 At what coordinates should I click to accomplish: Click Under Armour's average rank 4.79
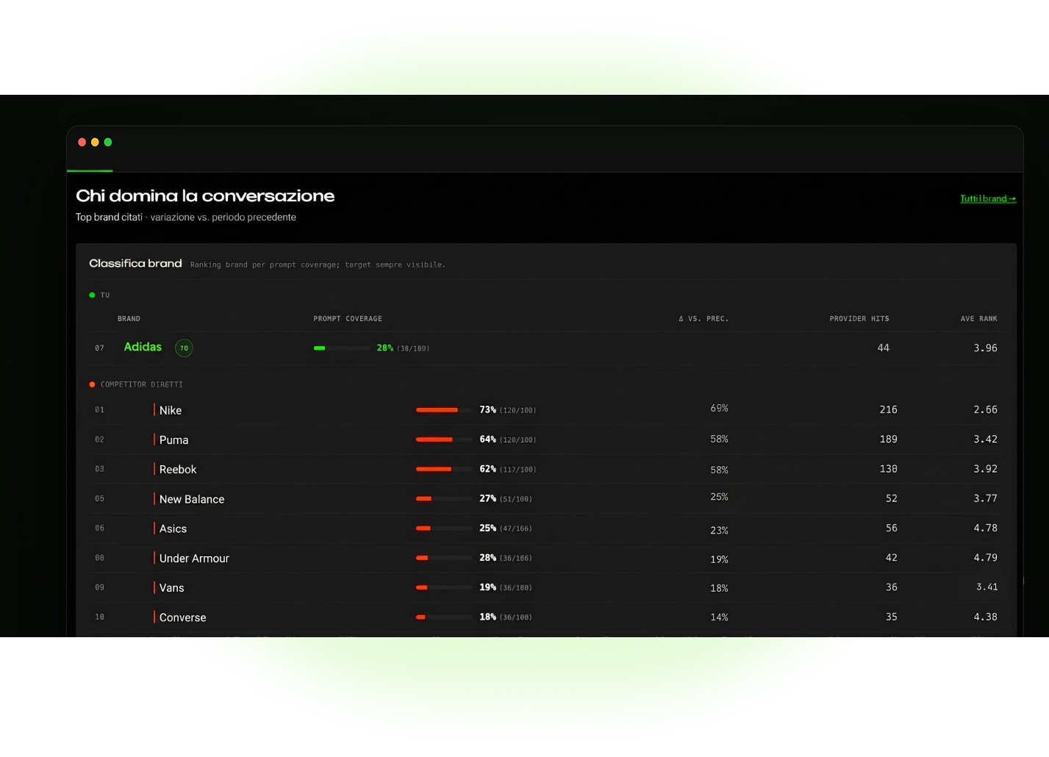coord(985,558)
